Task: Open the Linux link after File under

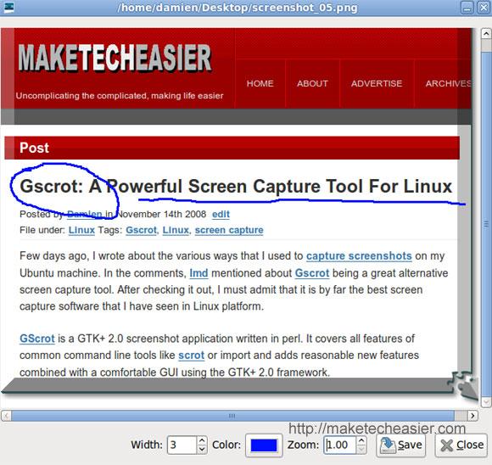Action: [81, 230]
